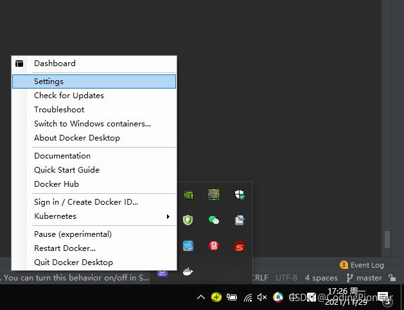The height and width of the screenshot is (310, 404).
Task: Select Check for Updates
Action: 94,96
